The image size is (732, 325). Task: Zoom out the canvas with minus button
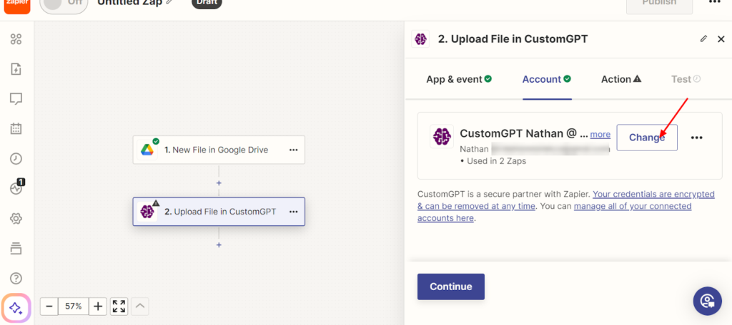pos(49,306)
